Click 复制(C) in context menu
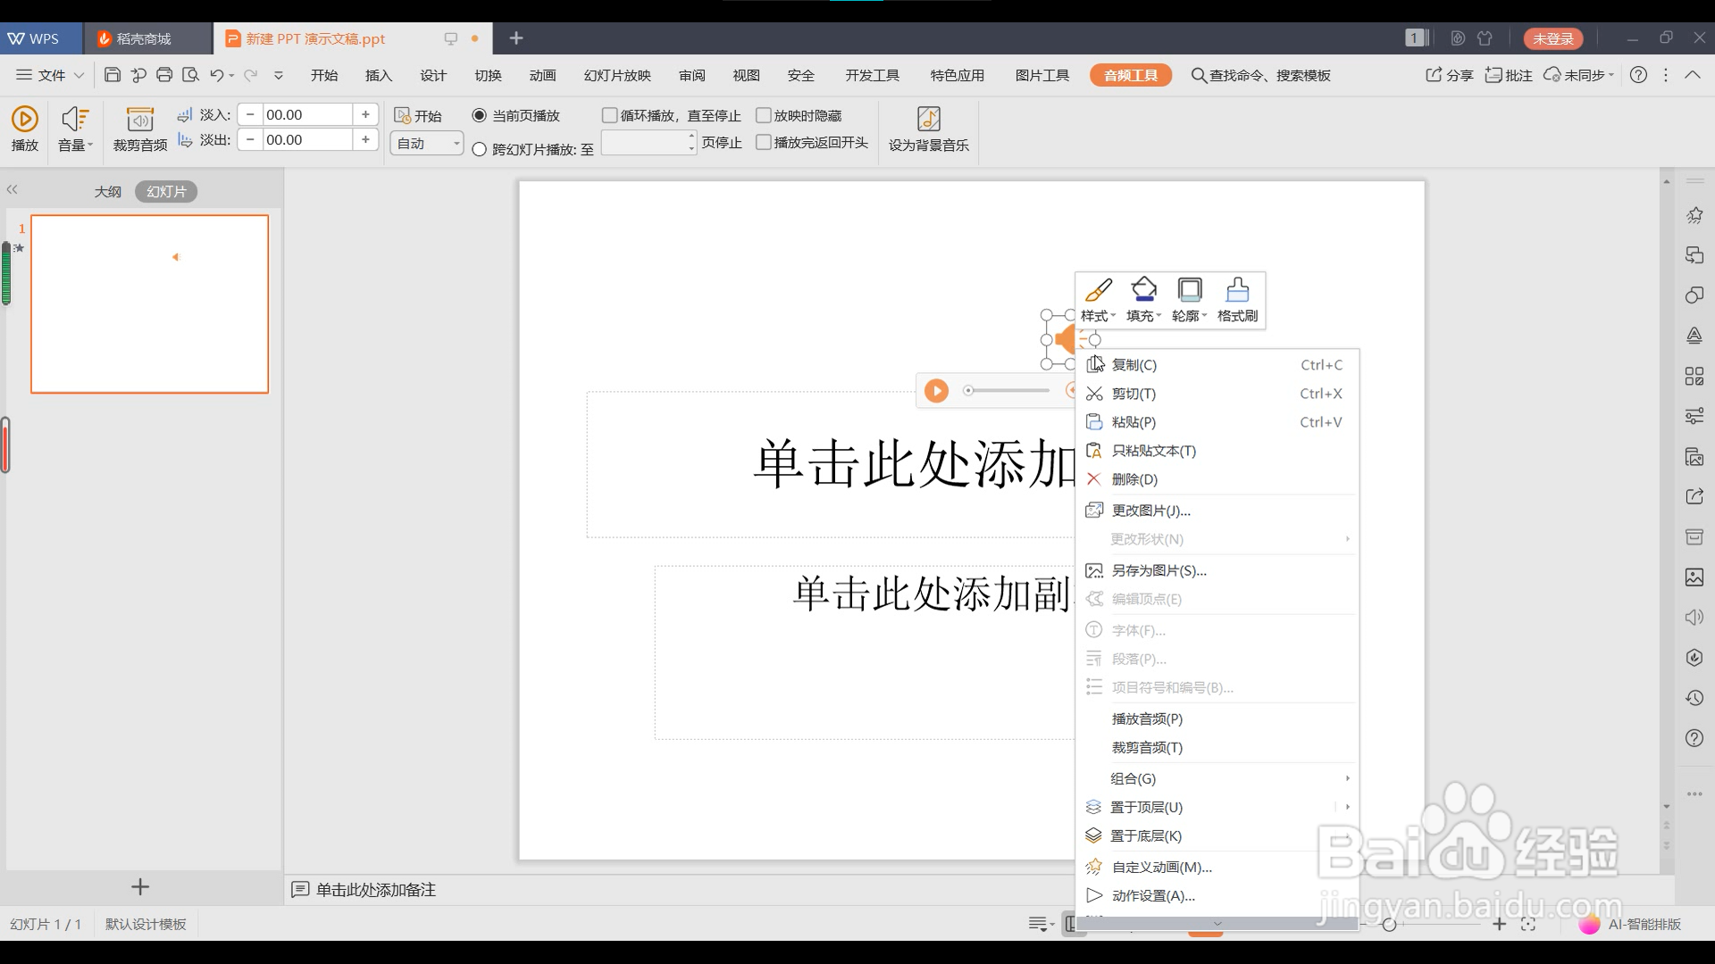Screen dimensions: 1715x964 click(1219, 365)
